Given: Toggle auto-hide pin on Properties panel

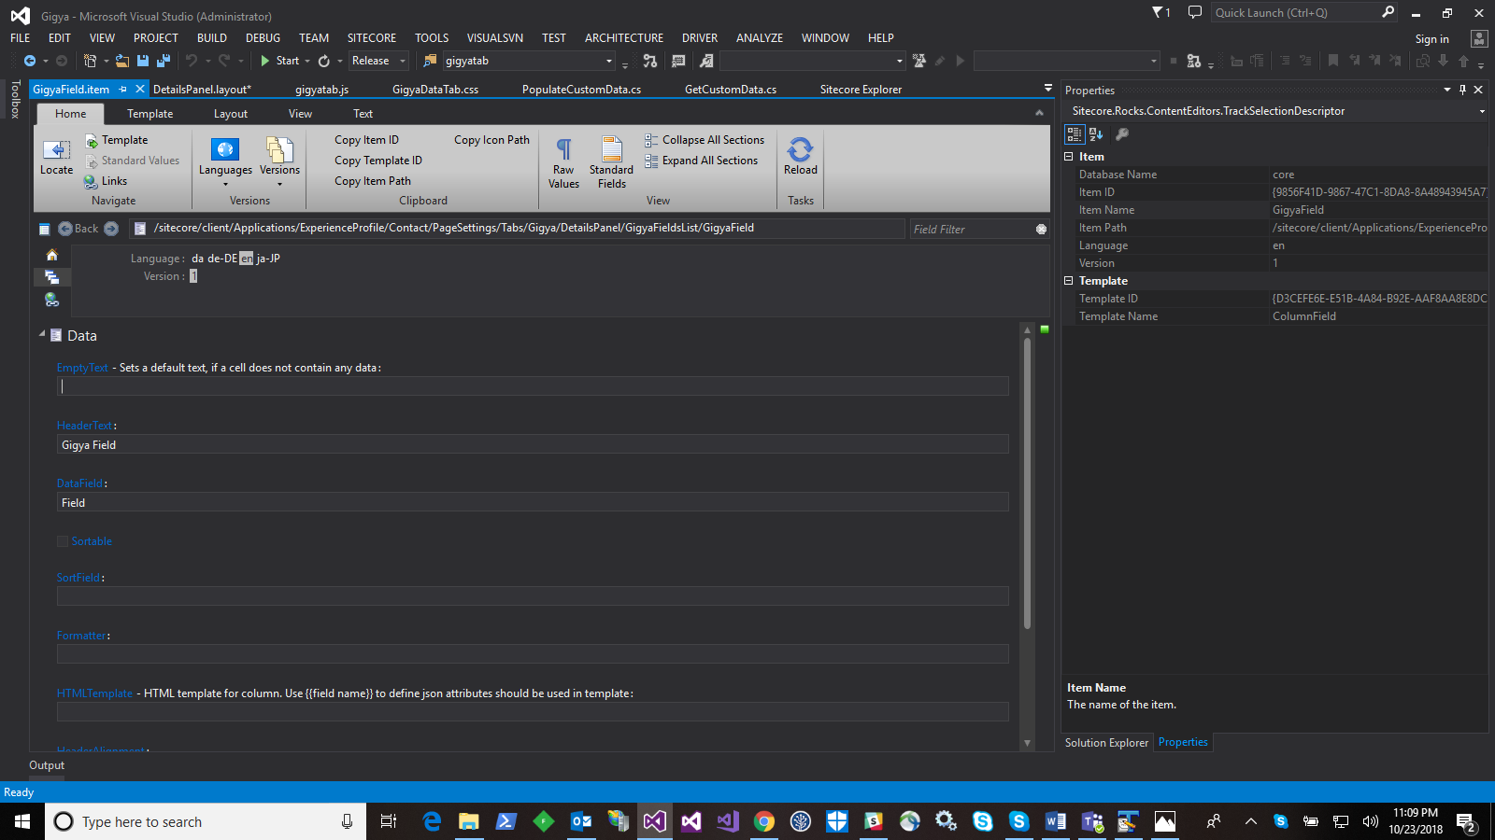Looking at the screenshot, I should tap(1462, 90).
